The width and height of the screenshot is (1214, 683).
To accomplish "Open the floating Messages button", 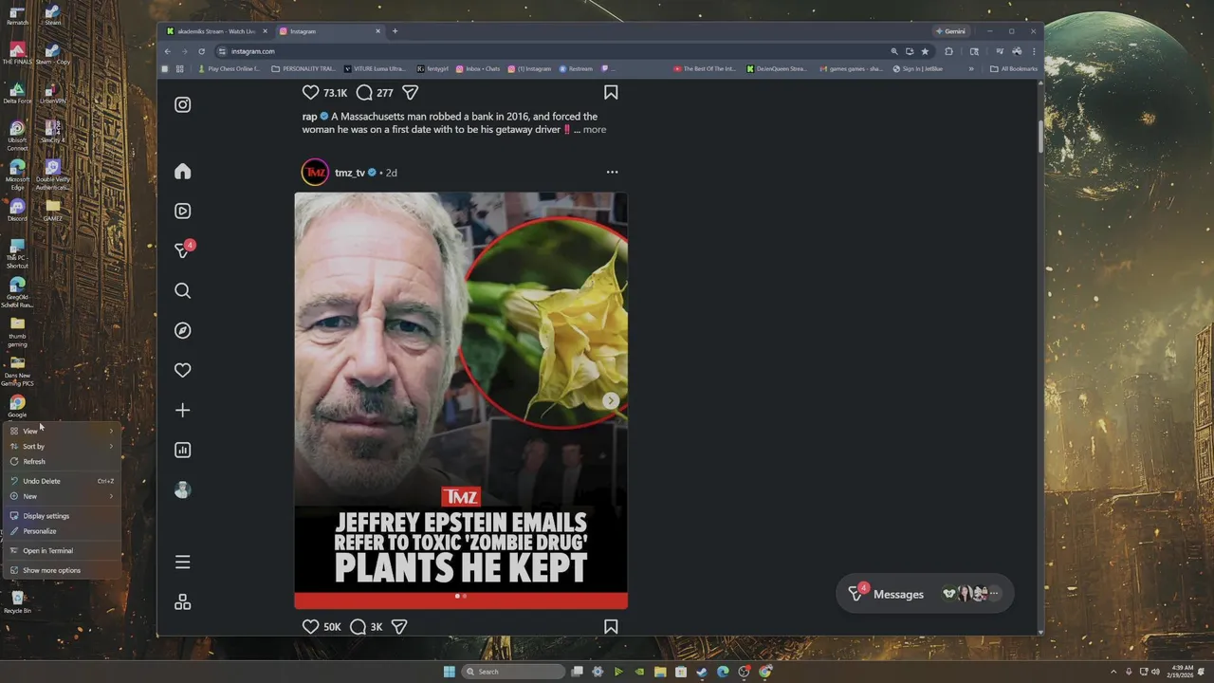I will point(925,594).
